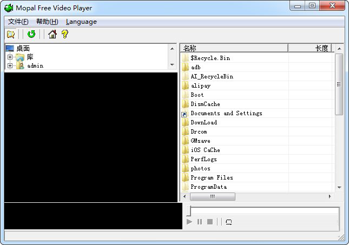Image resolution: width=349 pixels, height=245 pixels.
Task: Click the 长度 column header
Action: click(x=310, y=48)
